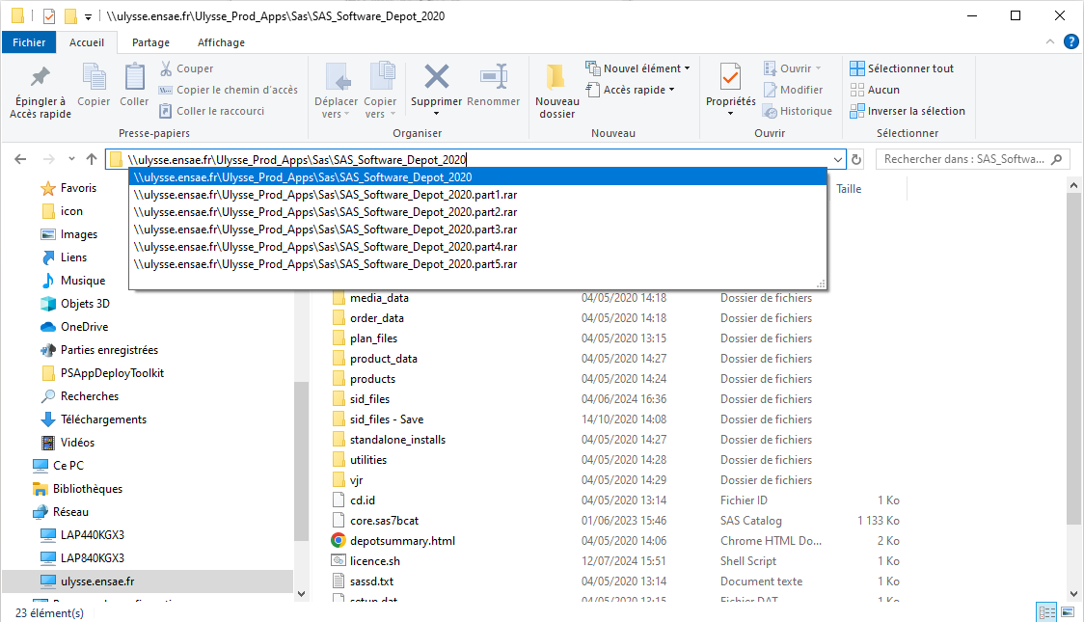This screenshot has width=1084, height=622.
Task: Select the sid_files - Save folder
Action: click(387, 419)
